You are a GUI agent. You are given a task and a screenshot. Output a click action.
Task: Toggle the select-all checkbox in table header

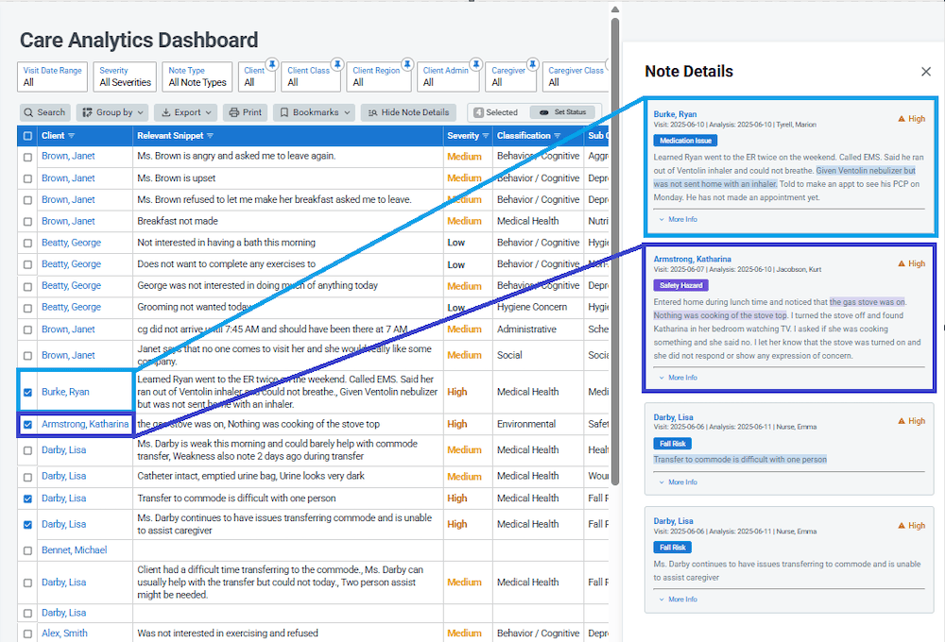[27, 135]
